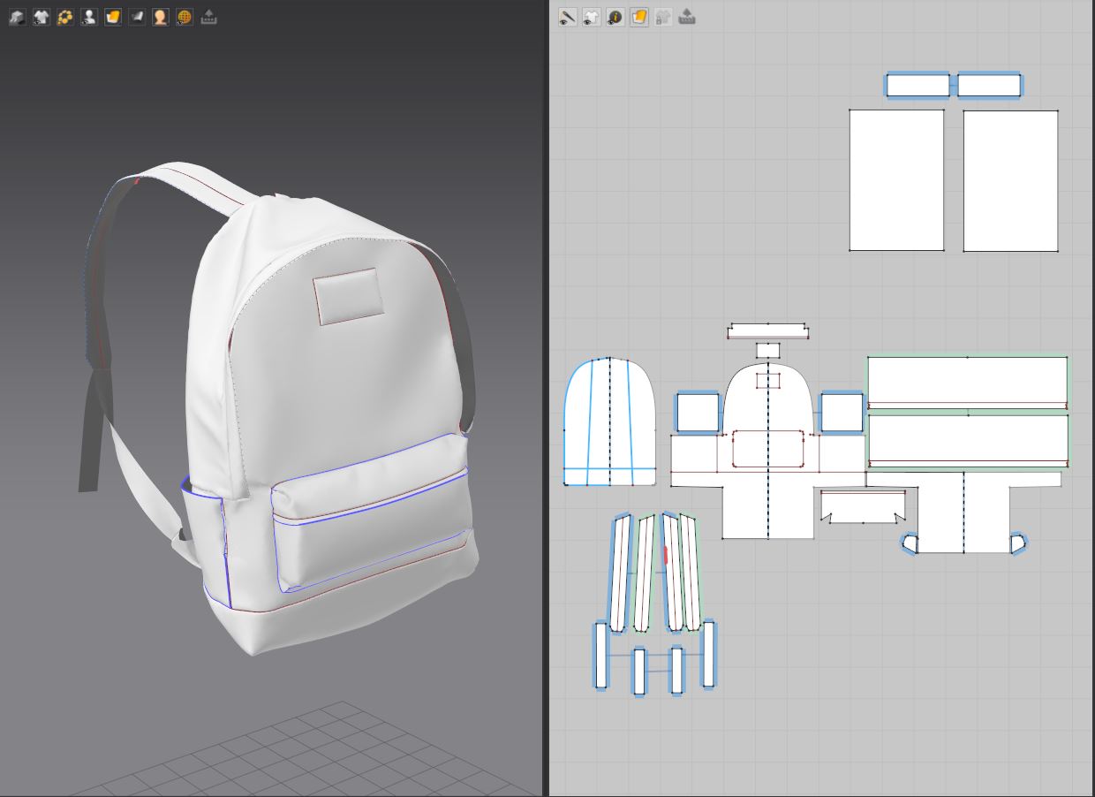
Task: Select the upper long green-outlined rectangle pattern
Action: 967,381
